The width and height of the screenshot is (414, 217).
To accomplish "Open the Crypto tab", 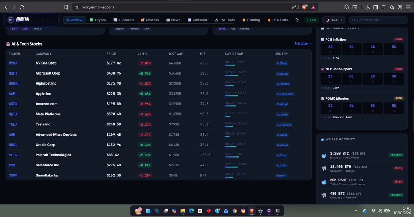I will [x=98, y=20].
